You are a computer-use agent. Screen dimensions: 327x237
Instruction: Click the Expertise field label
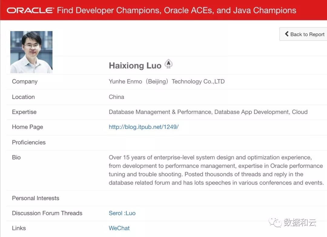click(24, 112)
